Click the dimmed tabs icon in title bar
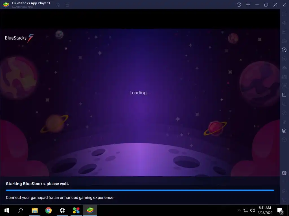The width and height of the screenshot is (289, 216). point(67,5)
